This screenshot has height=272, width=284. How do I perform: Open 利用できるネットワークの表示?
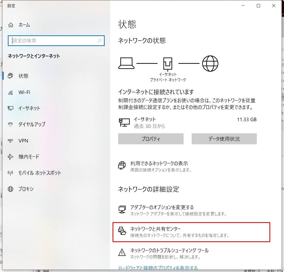[159, 163]
